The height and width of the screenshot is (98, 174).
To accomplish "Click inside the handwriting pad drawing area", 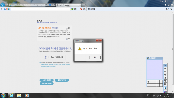I will [155, 70].
